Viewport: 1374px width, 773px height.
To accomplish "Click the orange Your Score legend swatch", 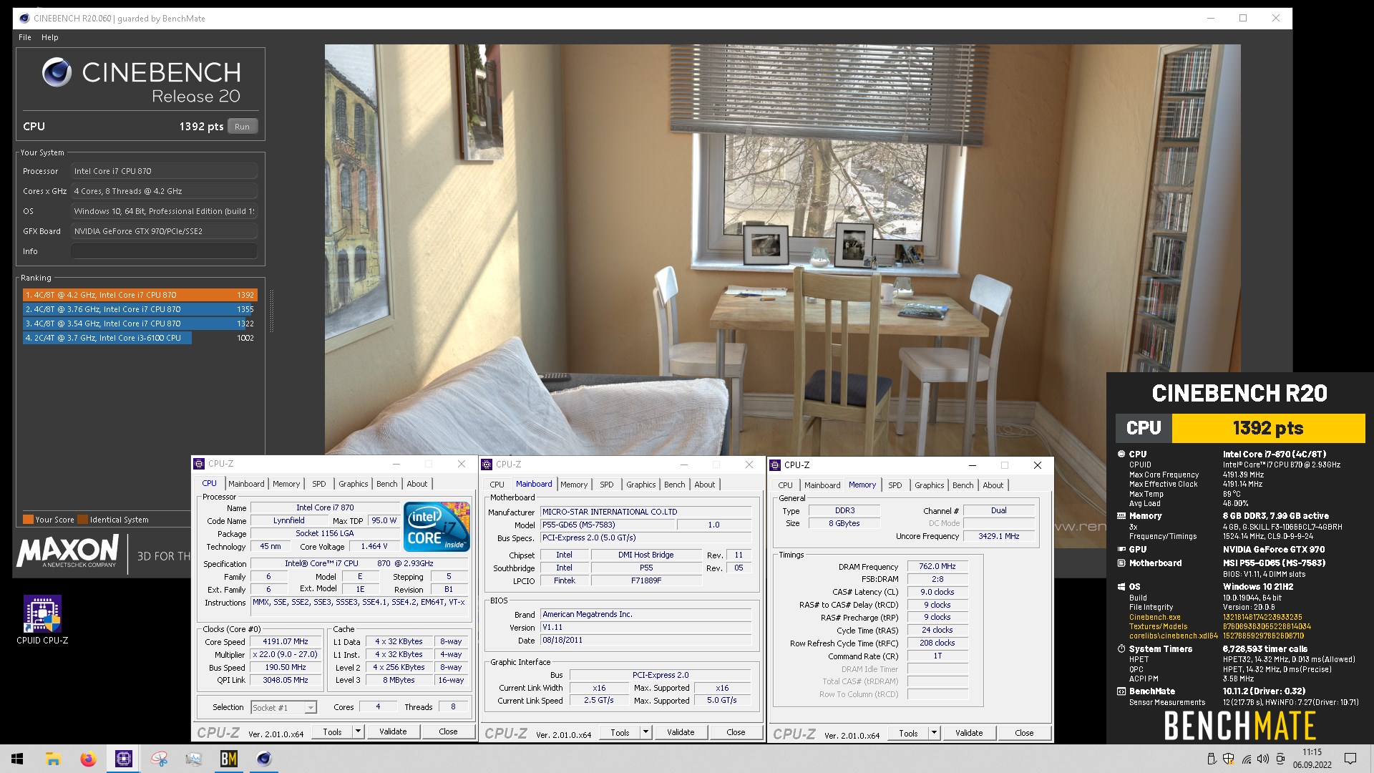I will (28, 520).
